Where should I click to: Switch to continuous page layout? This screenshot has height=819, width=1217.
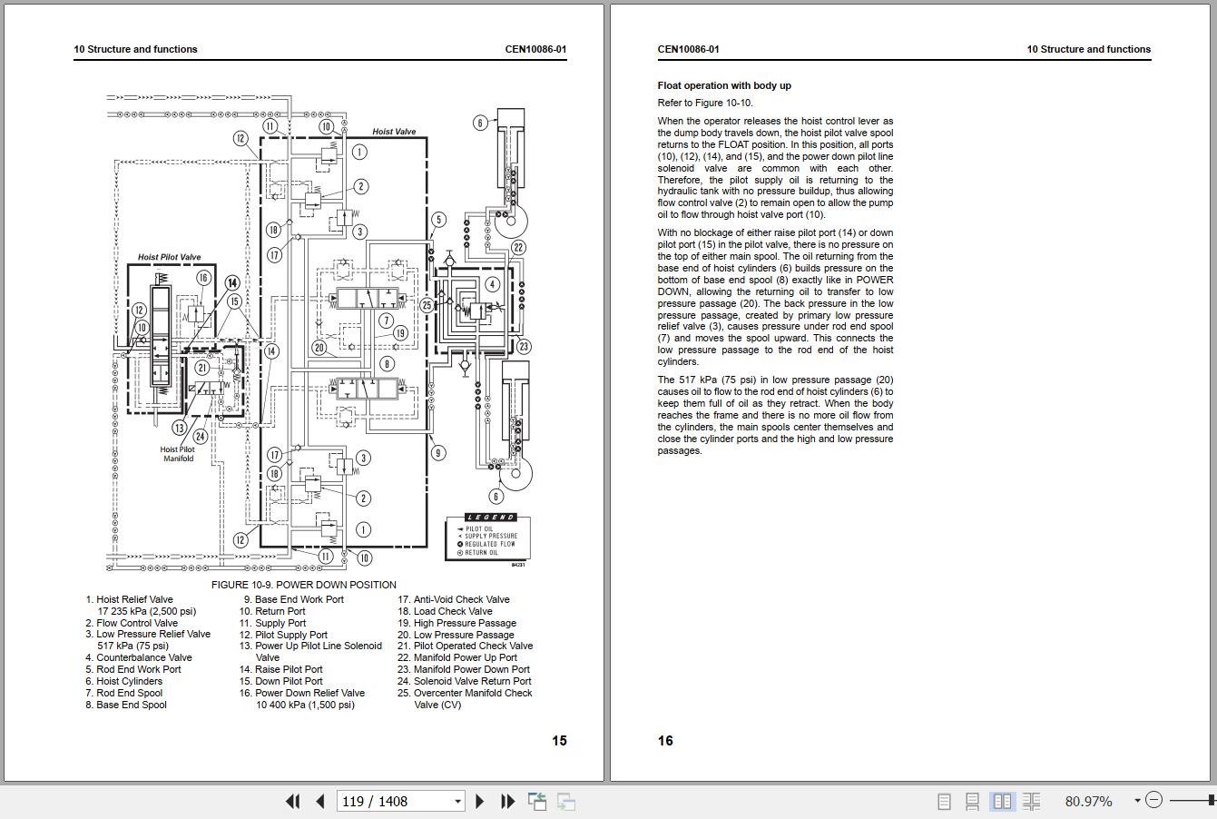[972, 801]
